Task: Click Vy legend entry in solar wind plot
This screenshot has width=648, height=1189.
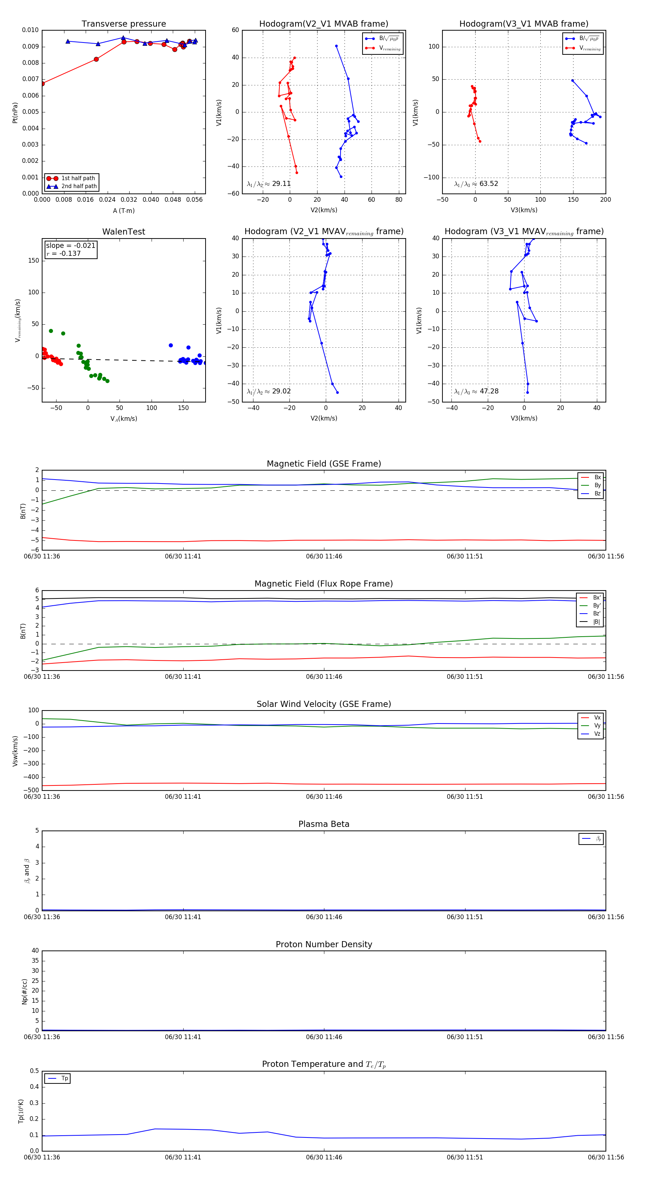Action: (x=591, y=726)
